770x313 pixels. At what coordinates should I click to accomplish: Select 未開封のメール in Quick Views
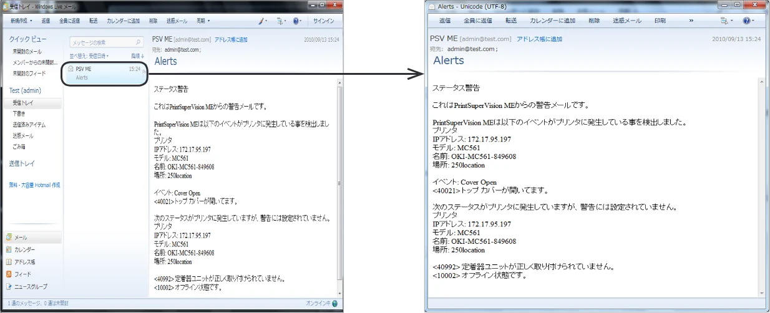[27, 52]
